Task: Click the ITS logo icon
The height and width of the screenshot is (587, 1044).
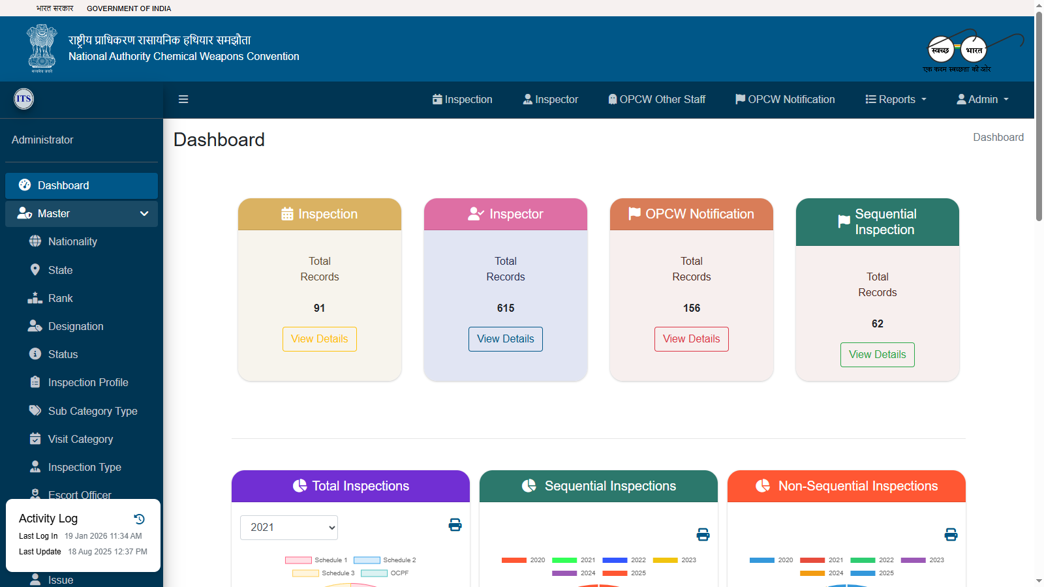Action: 23,99
